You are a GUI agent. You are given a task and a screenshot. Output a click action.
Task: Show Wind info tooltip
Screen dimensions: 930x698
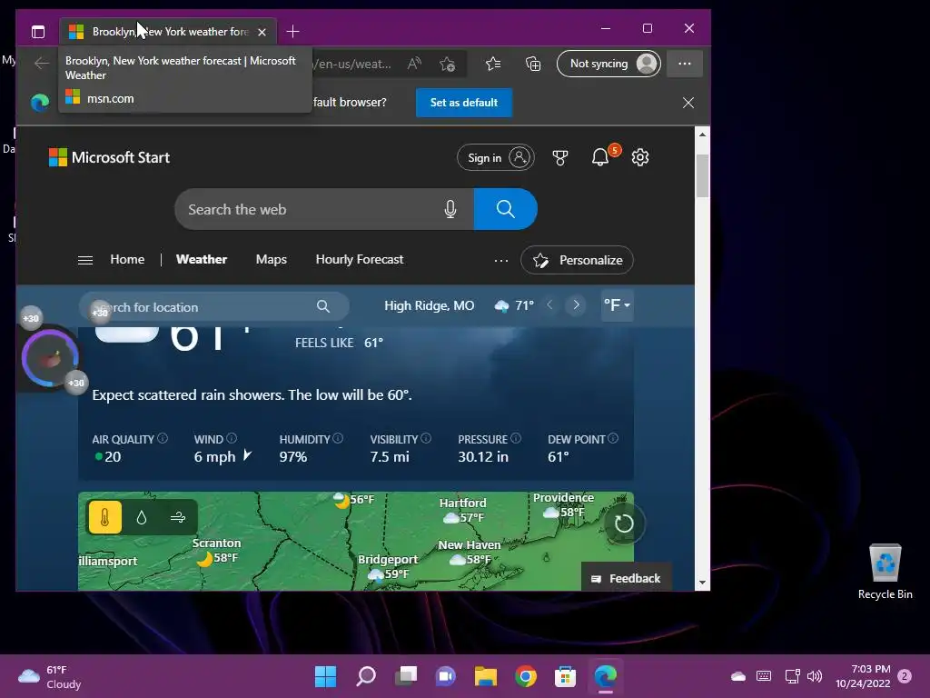[x=232, y=438]
